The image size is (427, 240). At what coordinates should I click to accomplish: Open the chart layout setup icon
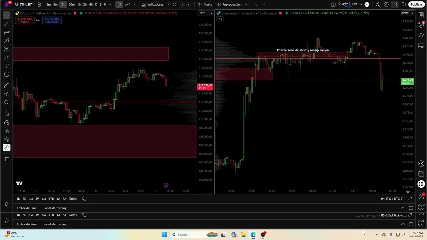click(x=333, y=4)
